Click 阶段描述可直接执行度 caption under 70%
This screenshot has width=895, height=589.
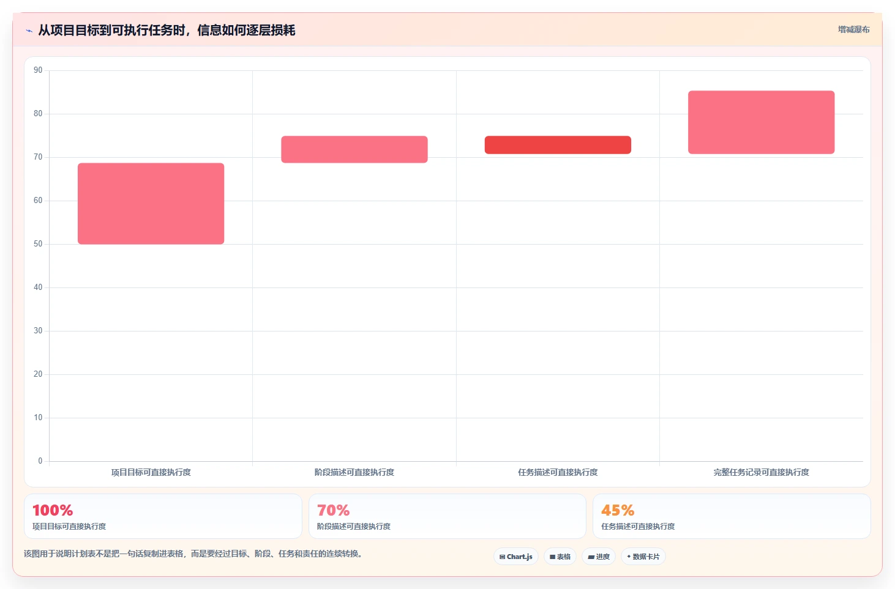point(354,527)
